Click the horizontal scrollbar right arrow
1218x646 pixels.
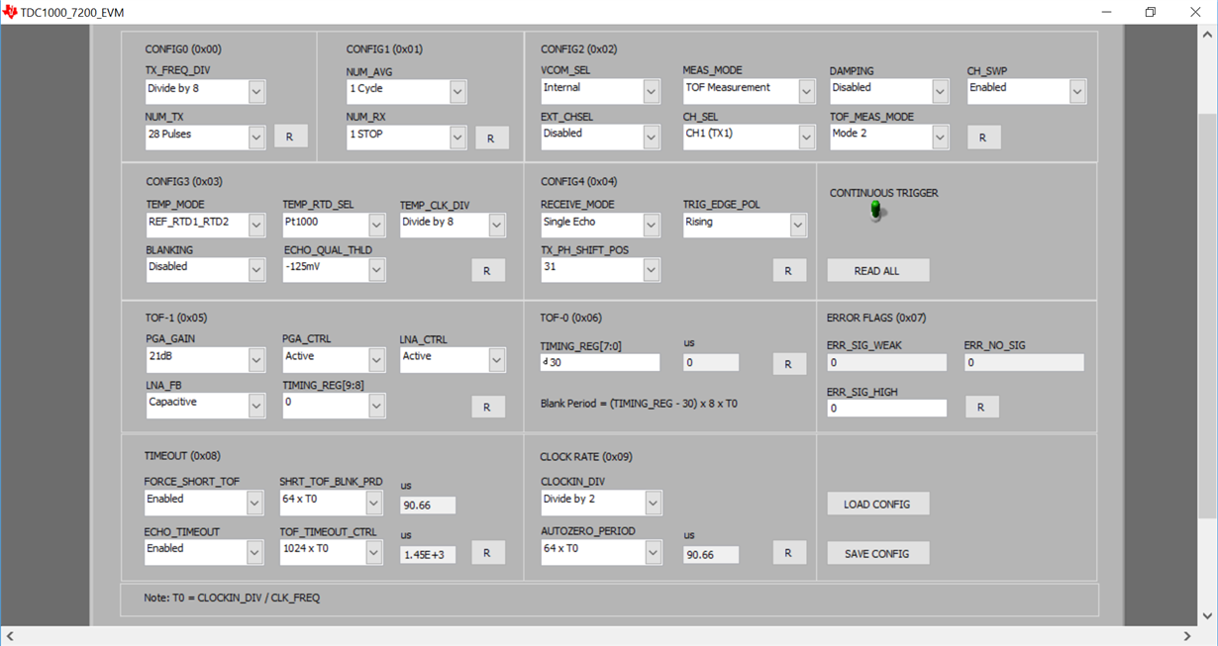click(x=1187, y=636)
